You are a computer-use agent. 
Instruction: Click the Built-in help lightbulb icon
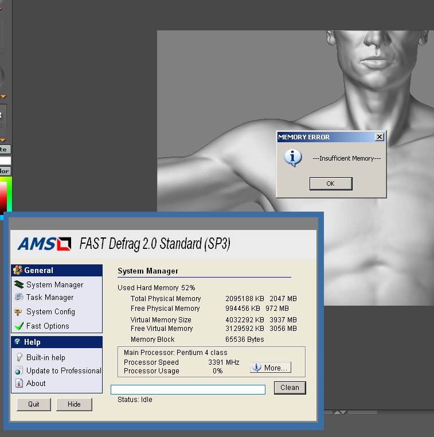19,357
